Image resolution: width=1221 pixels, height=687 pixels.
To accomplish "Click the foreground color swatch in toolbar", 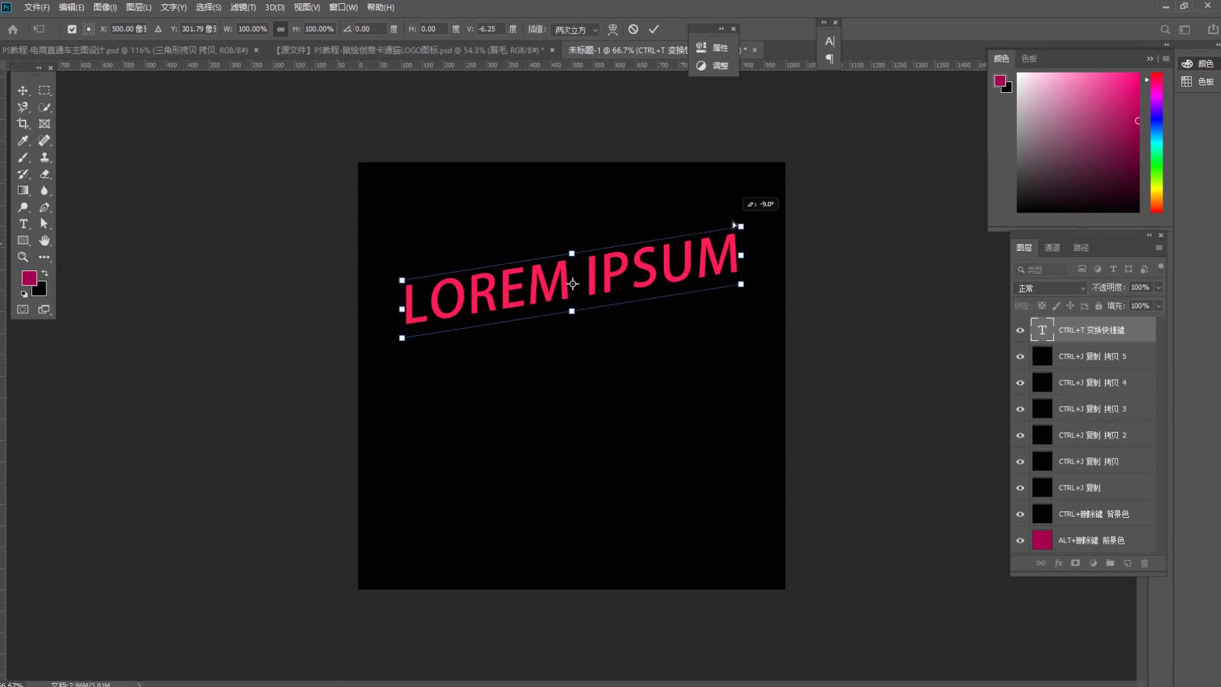I will click(x=29, y=278).
